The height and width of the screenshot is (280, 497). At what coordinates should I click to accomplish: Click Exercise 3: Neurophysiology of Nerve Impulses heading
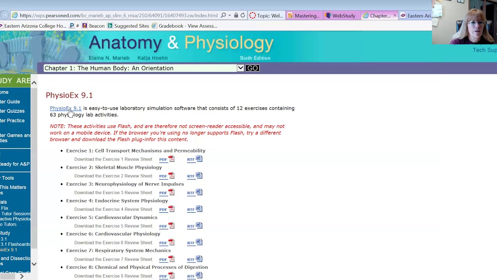coord(125,184)
